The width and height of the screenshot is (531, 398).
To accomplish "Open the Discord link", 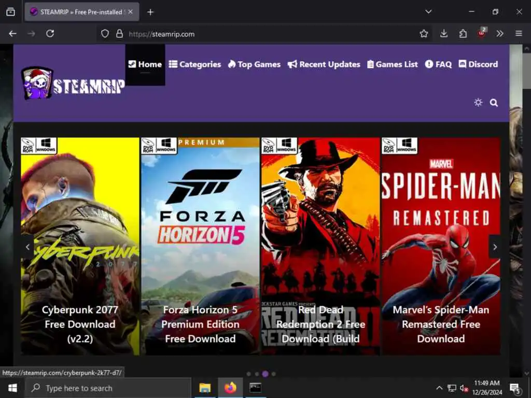I will click(478, 64).
